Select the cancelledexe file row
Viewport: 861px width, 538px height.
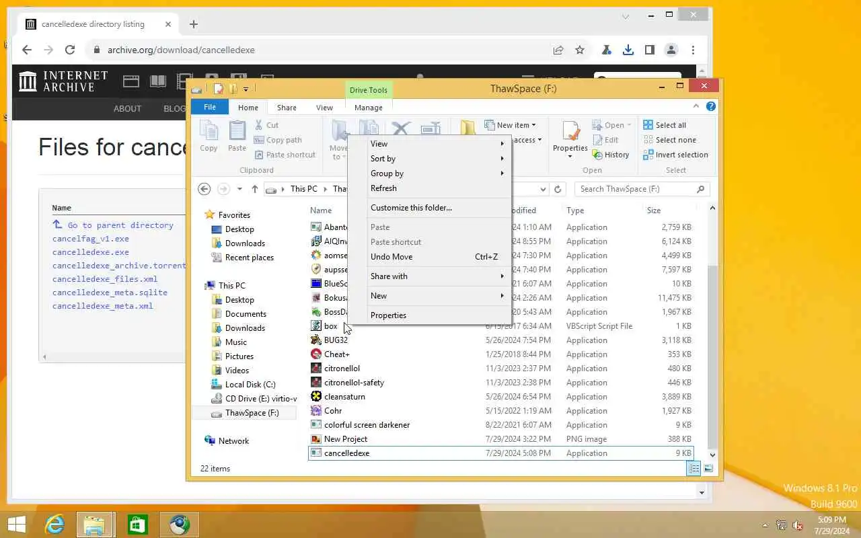pyautogui.click(x=500, y=453)
